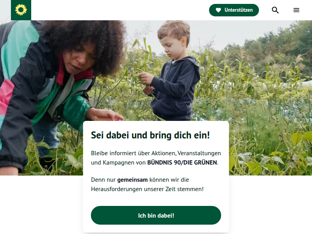Click the Unterstützen button label
The image size is (312, 234).
point(239,10)
